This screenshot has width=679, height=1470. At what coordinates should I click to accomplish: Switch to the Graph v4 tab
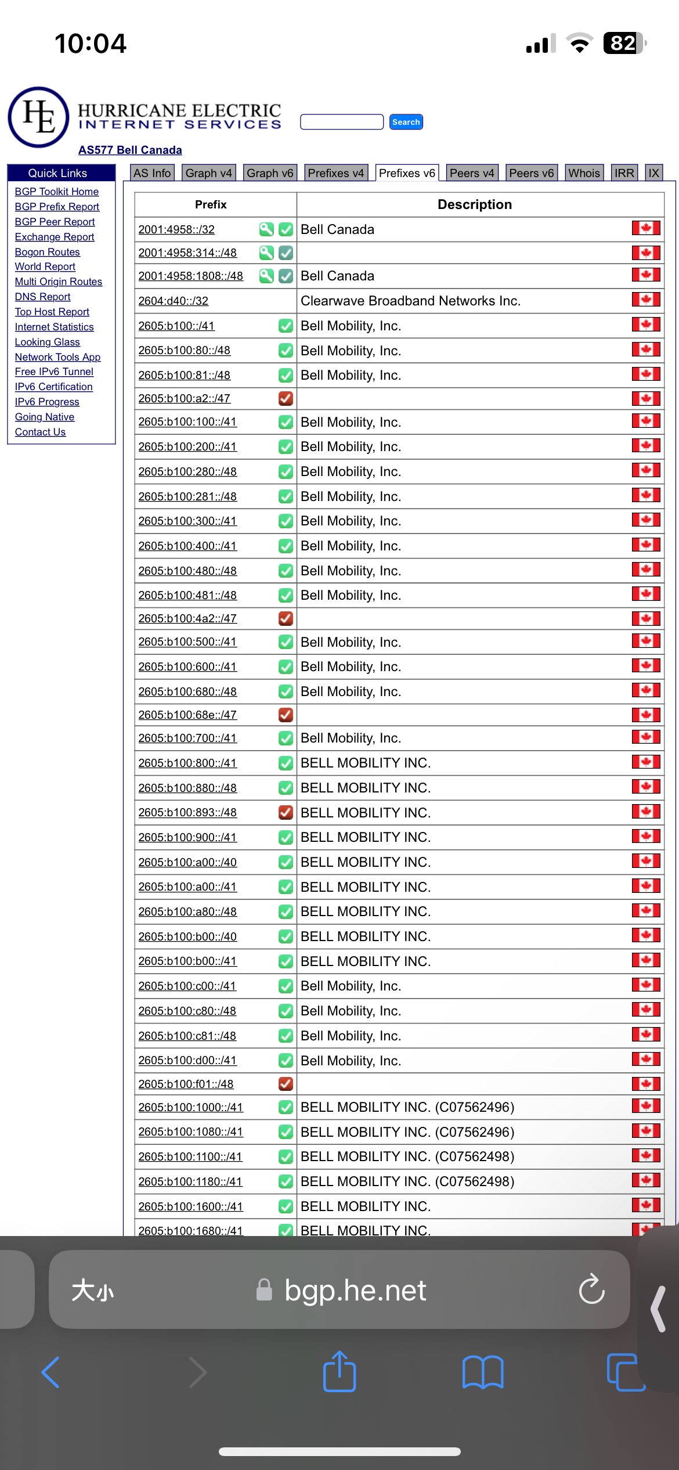[209, 173]
